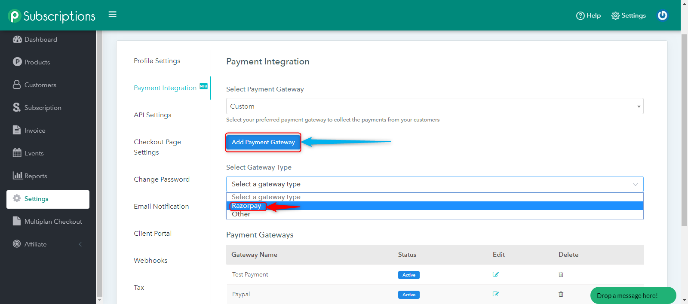Screen dimensions: 688x304
Task: Click the Events calendar icon
Action: point(17,153)
